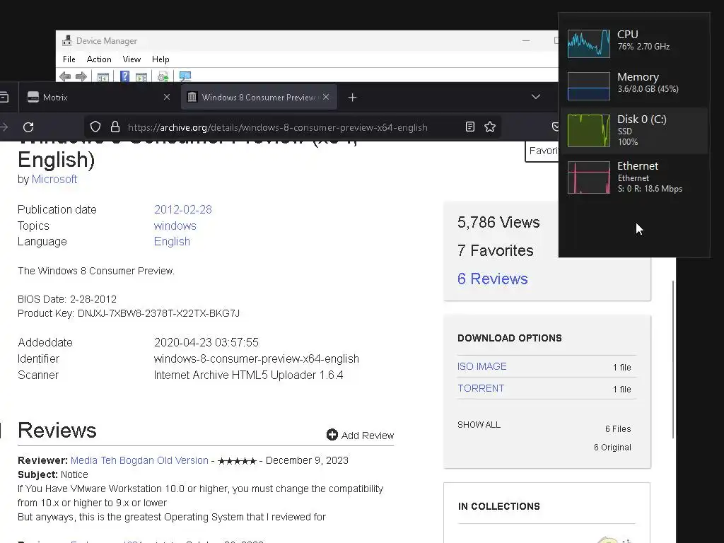This screenshot has width=724, height=543.
Task: Click SHOW ALL download files
Action: [479, 425]
